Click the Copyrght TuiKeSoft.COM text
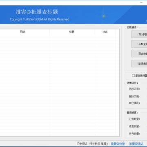 pos(40,19)
